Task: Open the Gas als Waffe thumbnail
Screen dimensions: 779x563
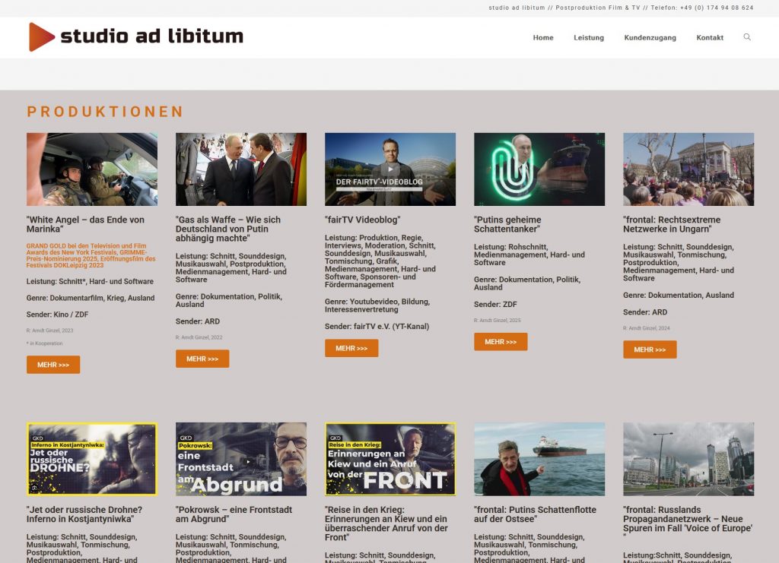Action: point(241,169)
